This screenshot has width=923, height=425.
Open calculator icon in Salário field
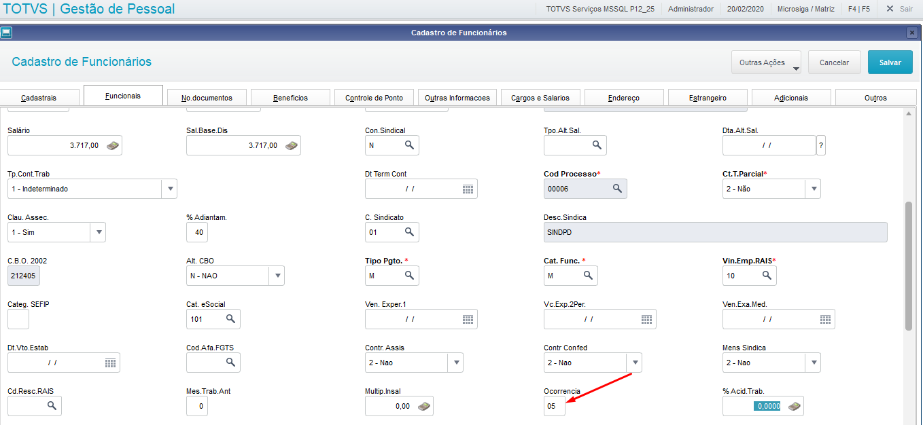tap(113, 145)
